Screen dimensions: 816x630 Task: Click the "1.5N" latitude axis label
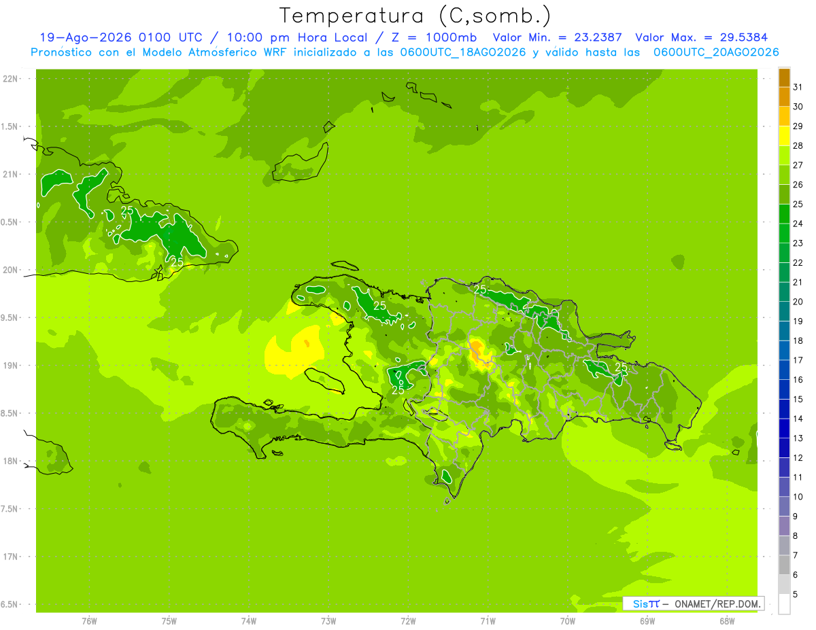tap(10, 126)
